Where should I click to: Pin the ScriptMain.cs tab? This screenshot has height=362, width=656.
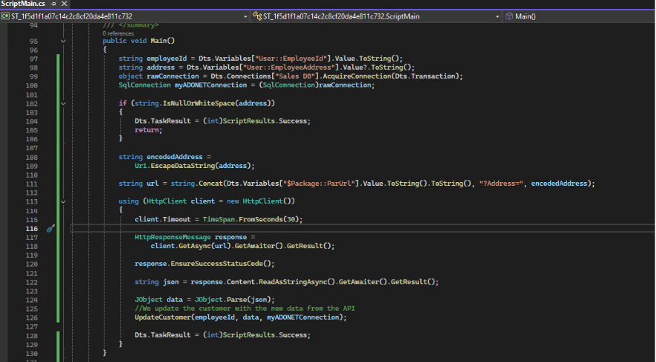[53, 4]
